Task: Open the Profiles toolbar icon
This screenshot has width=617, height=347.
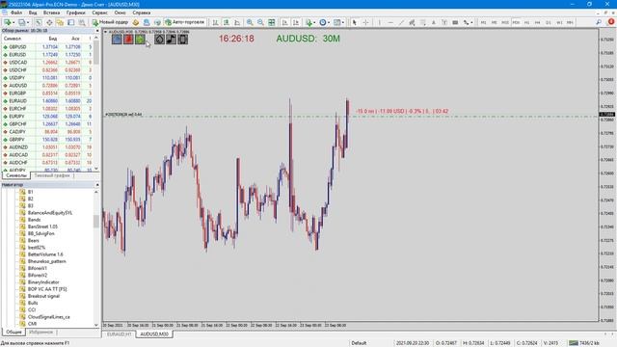Action: click(x=22, y=22)
